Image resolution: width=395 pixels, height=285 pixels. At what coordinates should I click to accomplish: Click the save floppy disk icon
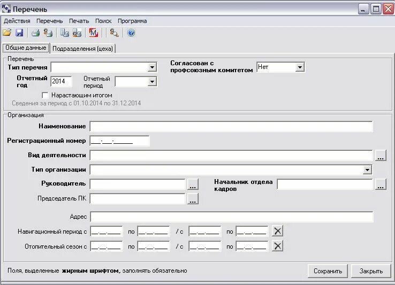pos(19,33)
